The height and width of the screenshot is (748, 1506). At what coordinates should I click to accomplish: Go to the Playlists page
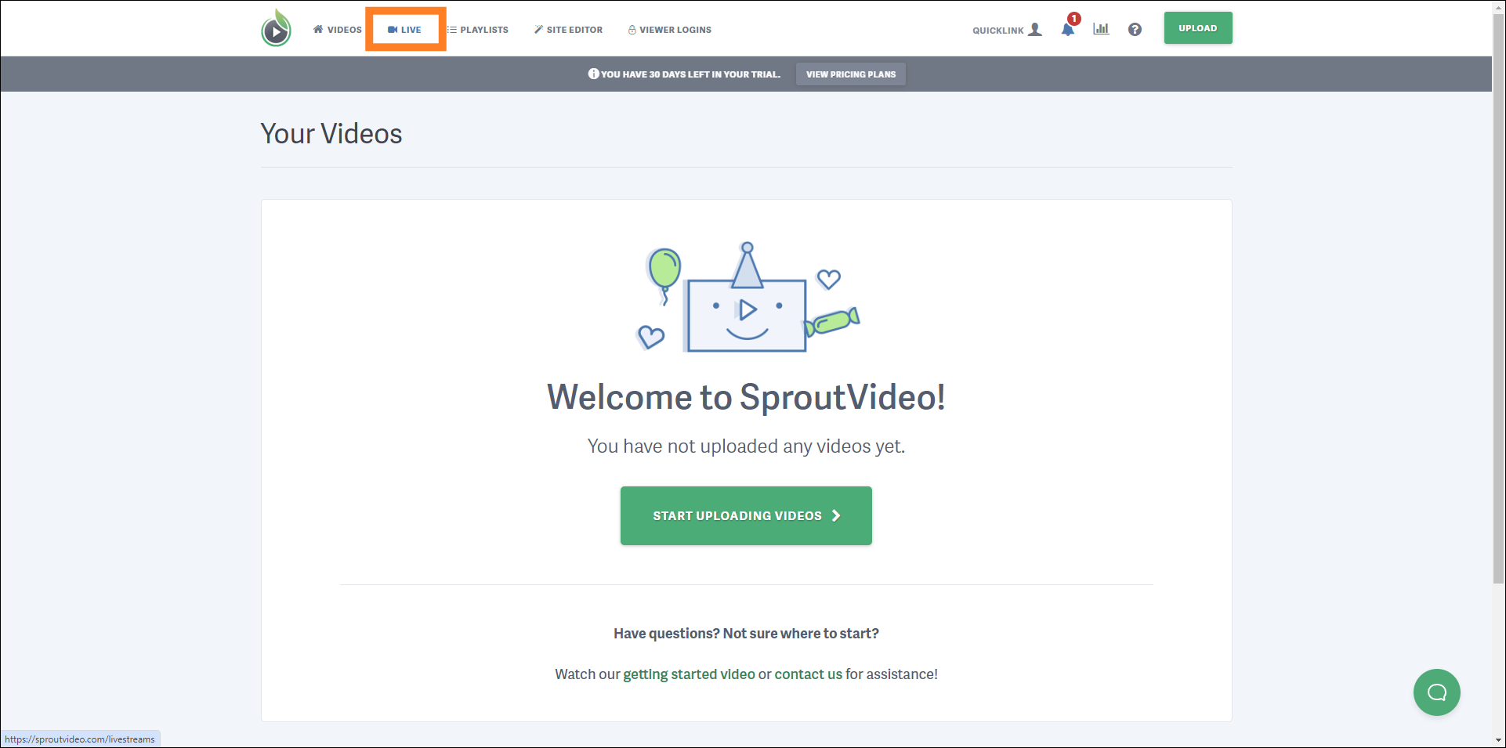pos(478,30)
